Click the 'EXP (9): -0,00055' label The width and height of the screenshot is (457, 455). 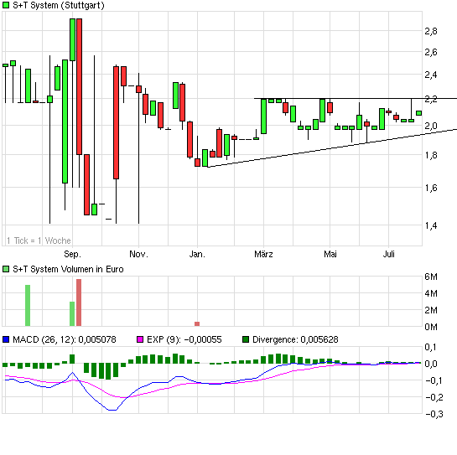(184, 339)
